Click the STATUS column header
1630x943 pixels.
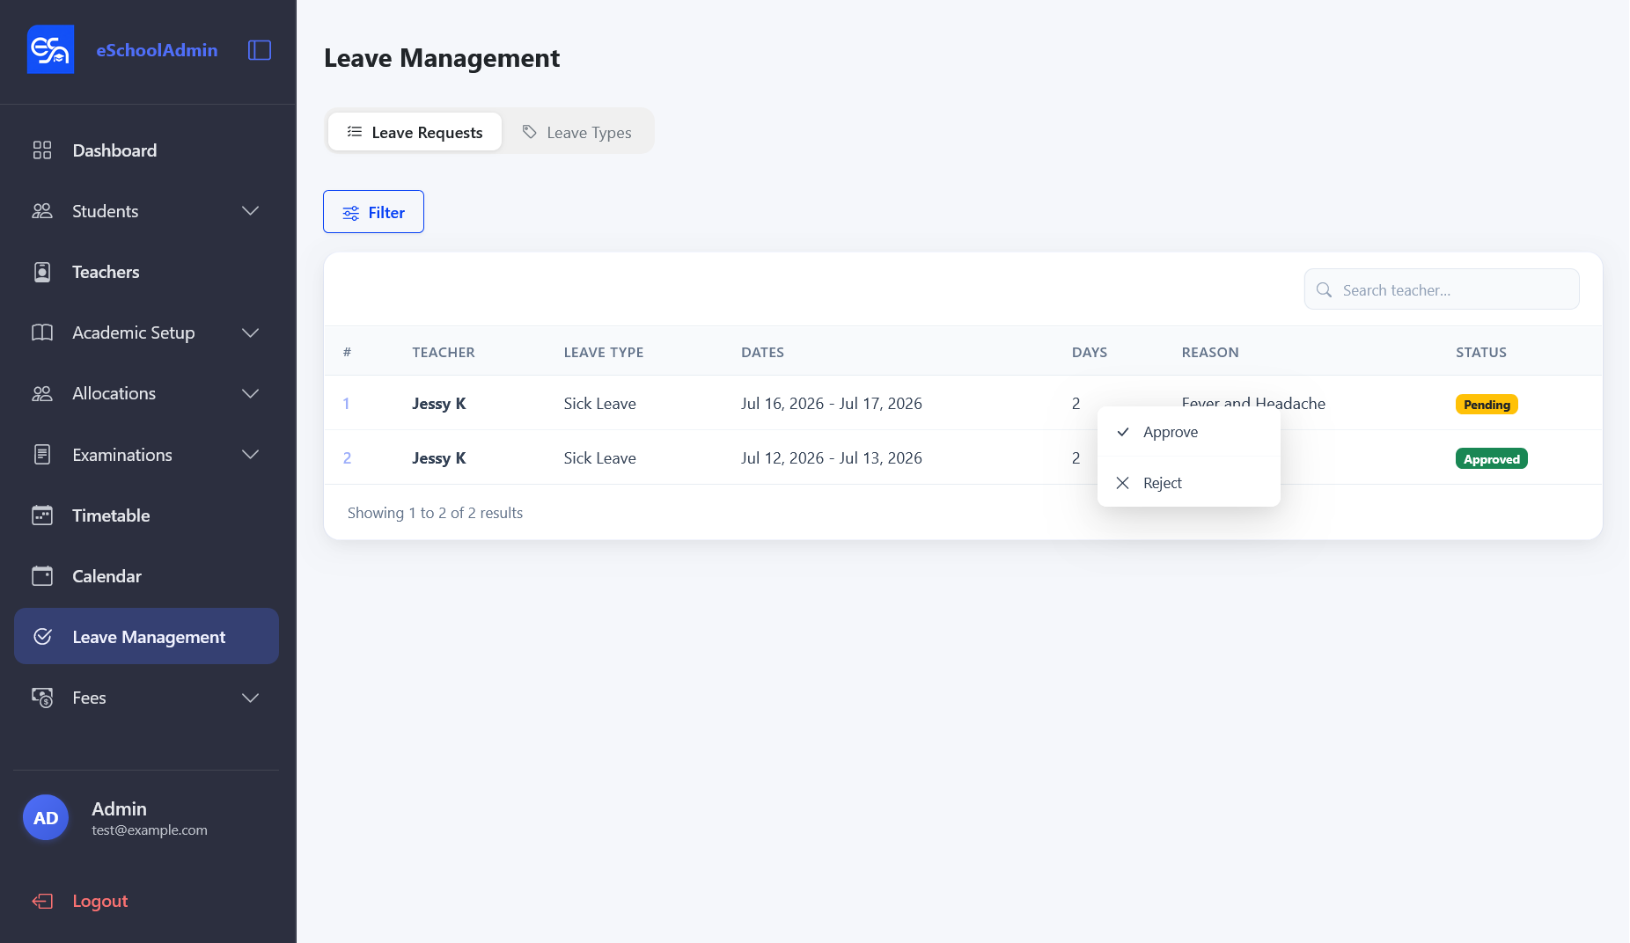pyautogui.click(x=1481, y=352)
